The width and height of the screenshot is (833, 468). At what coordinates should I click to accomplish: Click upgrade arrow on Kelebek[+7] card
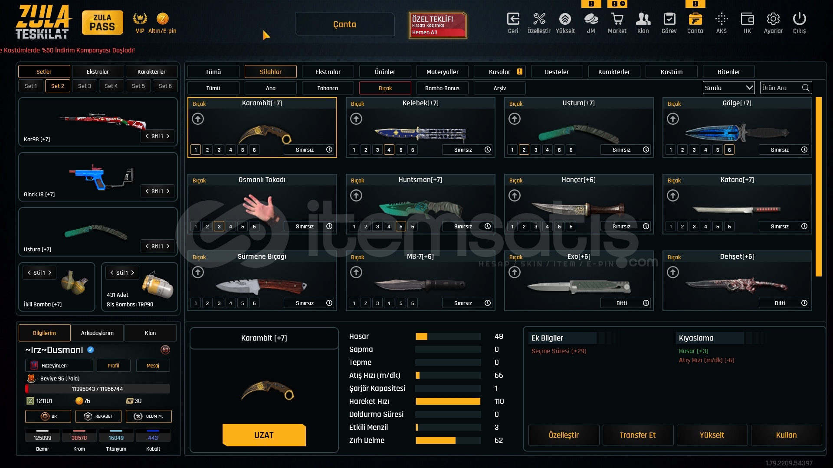tap(356, 119)
